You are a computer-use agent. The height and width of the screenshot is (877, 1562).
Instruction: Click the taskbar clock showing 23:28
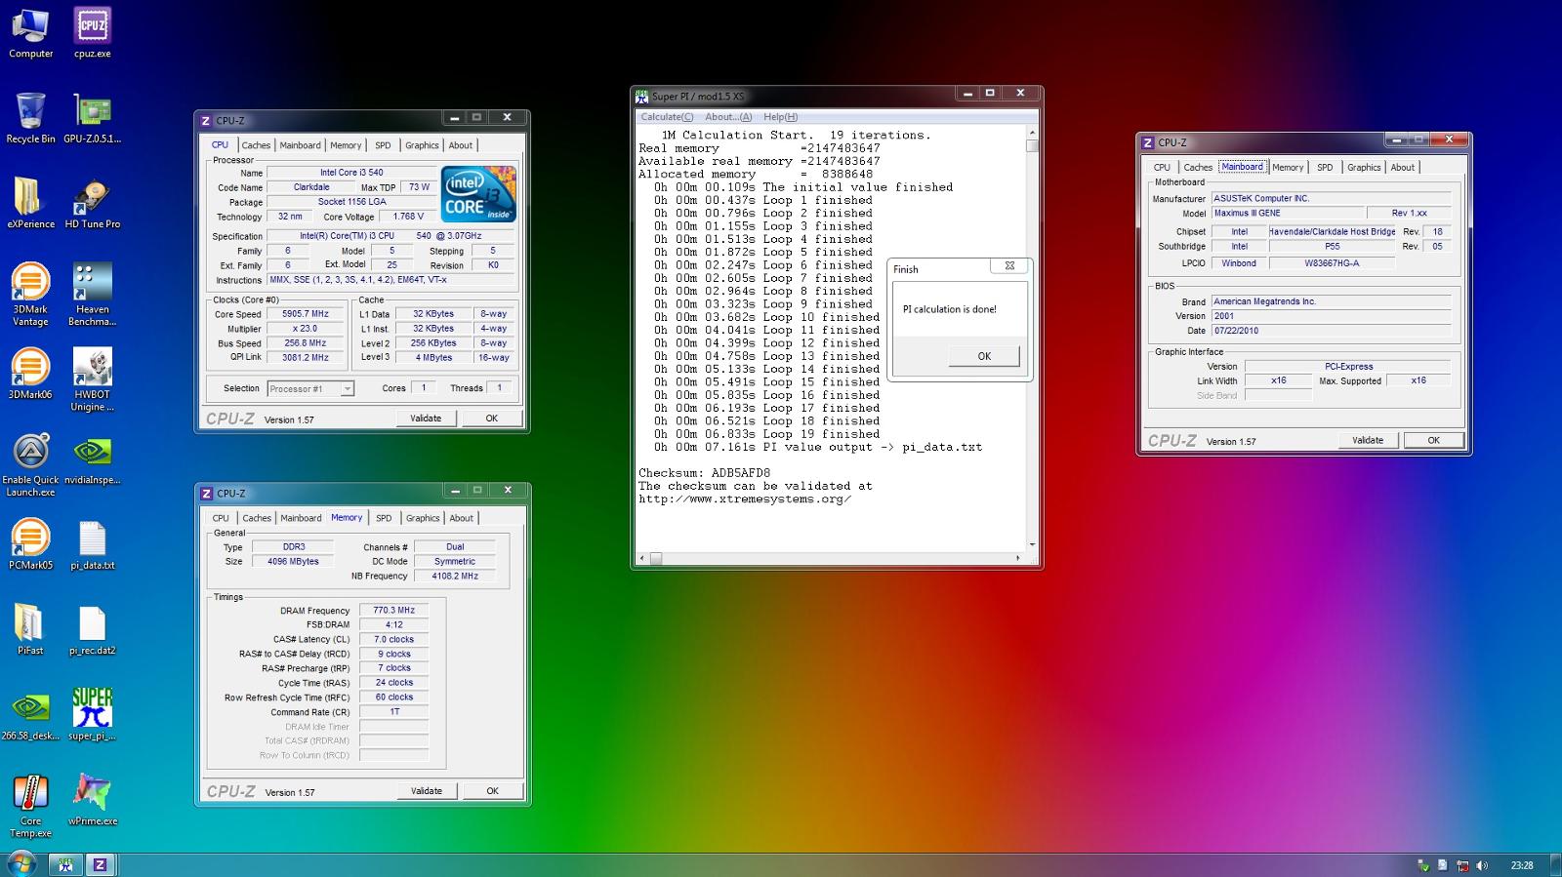(x=1521, y=865)
